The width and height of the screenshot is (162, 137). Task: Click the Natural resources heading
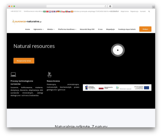34,46
